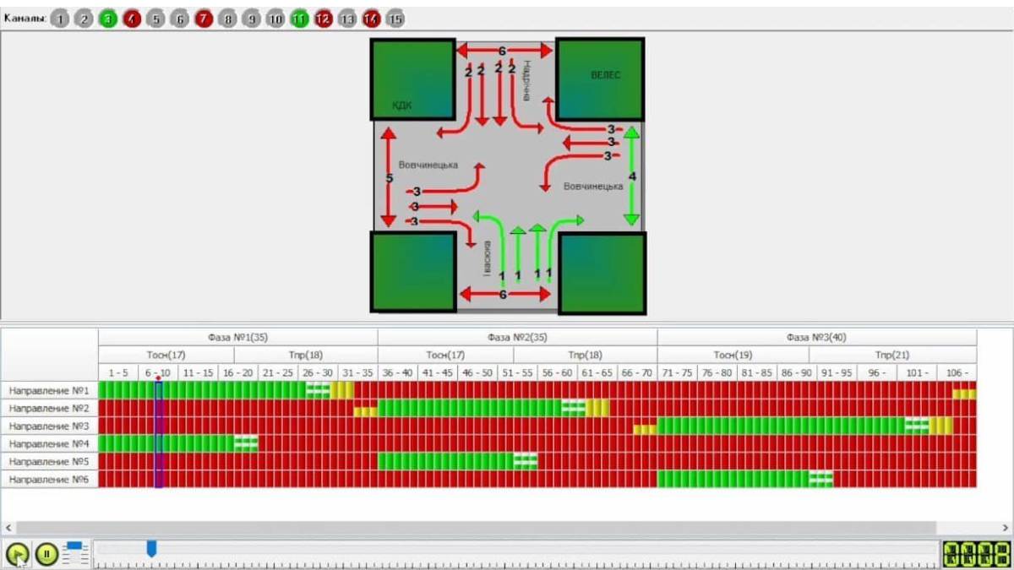Select the Фаза №2(35) header
Viewport: 1014px width, 570px height.
(516, 337)
